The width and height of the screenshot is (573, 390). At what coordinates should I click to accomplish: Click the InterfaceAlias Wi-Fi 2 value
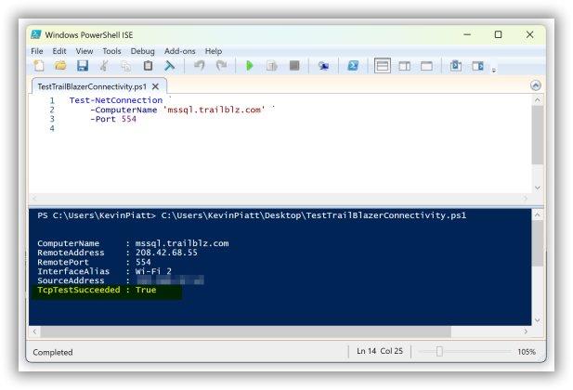(153, 271)
